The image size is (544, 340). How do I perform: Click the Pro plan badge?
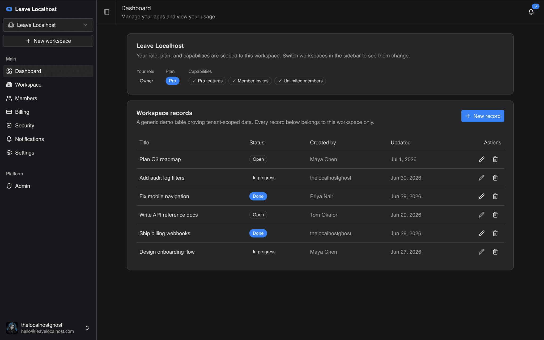tap(172, 81)
